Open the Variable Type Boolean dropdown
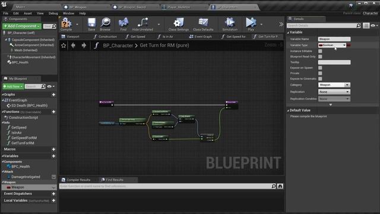The width and height of the screenshot is (380, 214). click(332, 45)
